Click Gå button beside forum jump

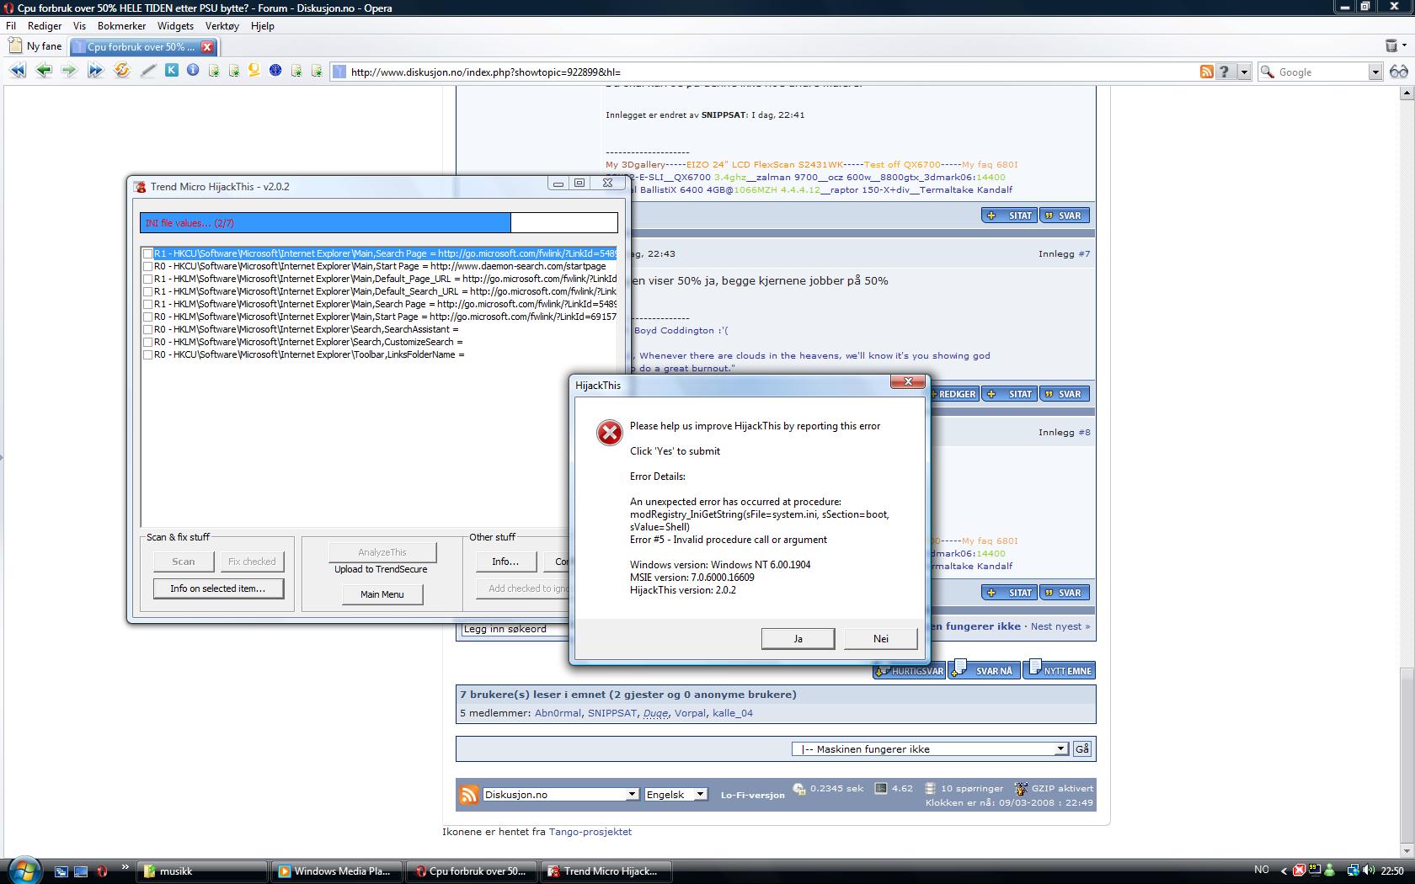pyautogui.click(x=1082, y=748)
